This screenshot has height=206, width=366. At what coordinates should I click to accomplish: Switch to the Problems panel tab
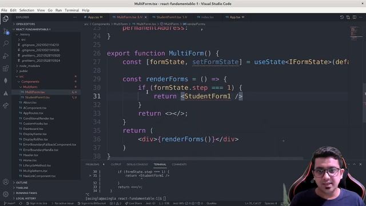coord(93,164)
